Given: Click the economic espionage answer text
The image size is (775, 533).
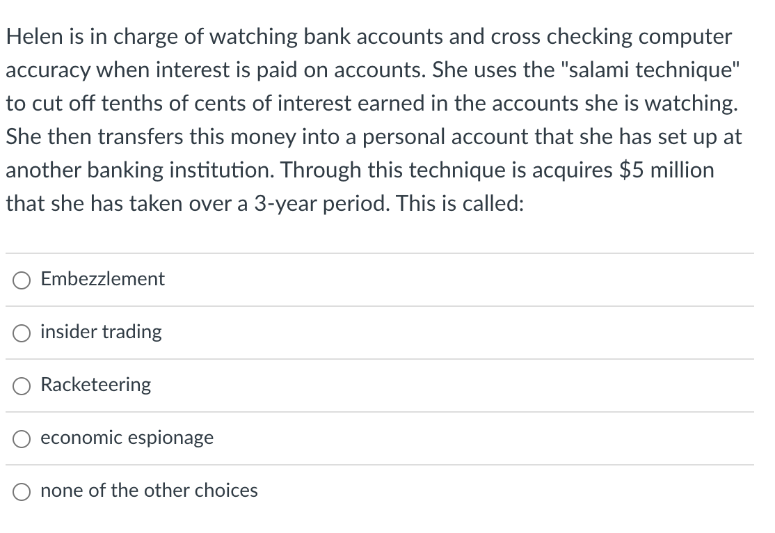Looking at the screenshot, I should [x=127, y=438].
